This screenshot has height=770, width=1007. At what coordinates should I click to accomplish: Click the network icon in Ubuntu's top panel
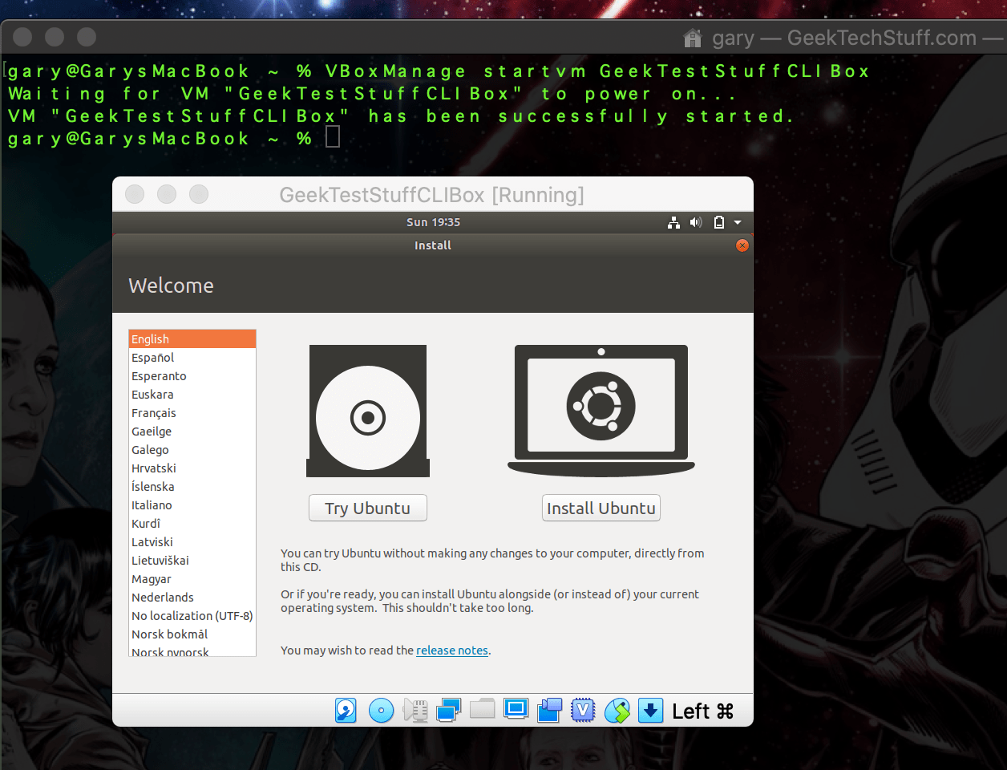tap(673, 222)
